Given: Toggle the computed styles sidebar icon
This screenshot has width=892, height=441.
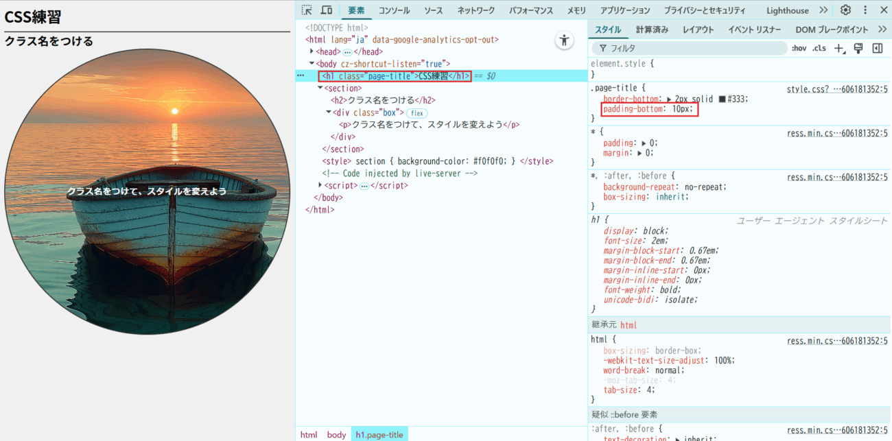Looking at the screenshot, I should (x=877, y=48).
